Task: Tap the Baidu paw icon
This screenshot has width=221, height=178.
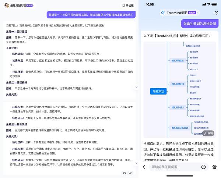Action: [214, 167]
